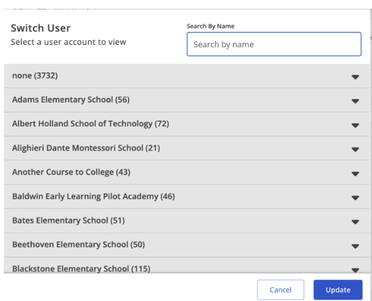The width and height of the screenshot is (372, 301).
Task: Expand the none (3732) group arrow
Action: [355, 77]
